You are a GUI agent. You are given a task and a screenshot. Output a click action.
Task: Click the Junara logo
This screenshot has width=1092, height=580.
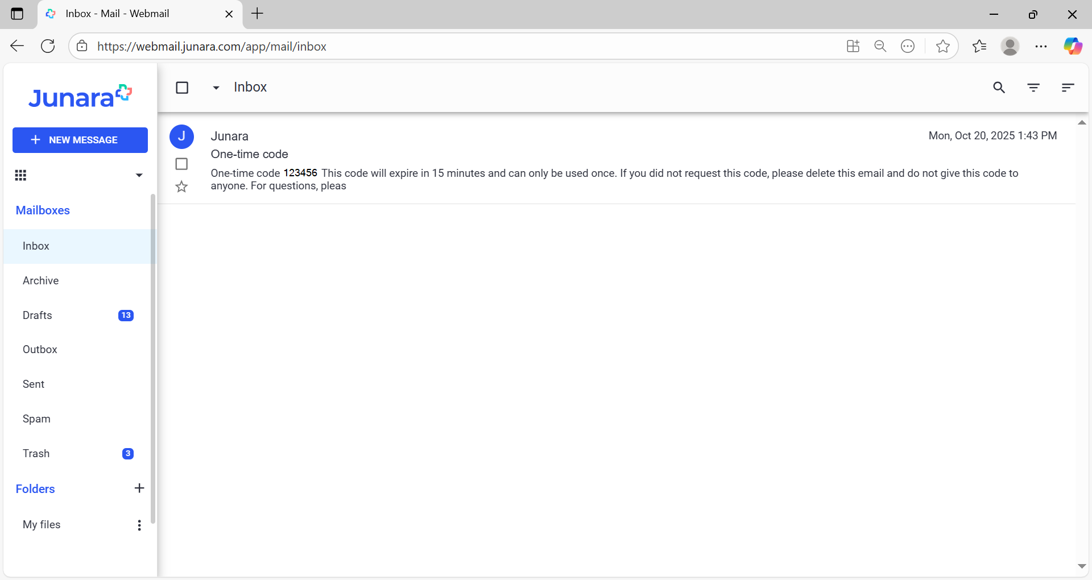pos(80,96)
